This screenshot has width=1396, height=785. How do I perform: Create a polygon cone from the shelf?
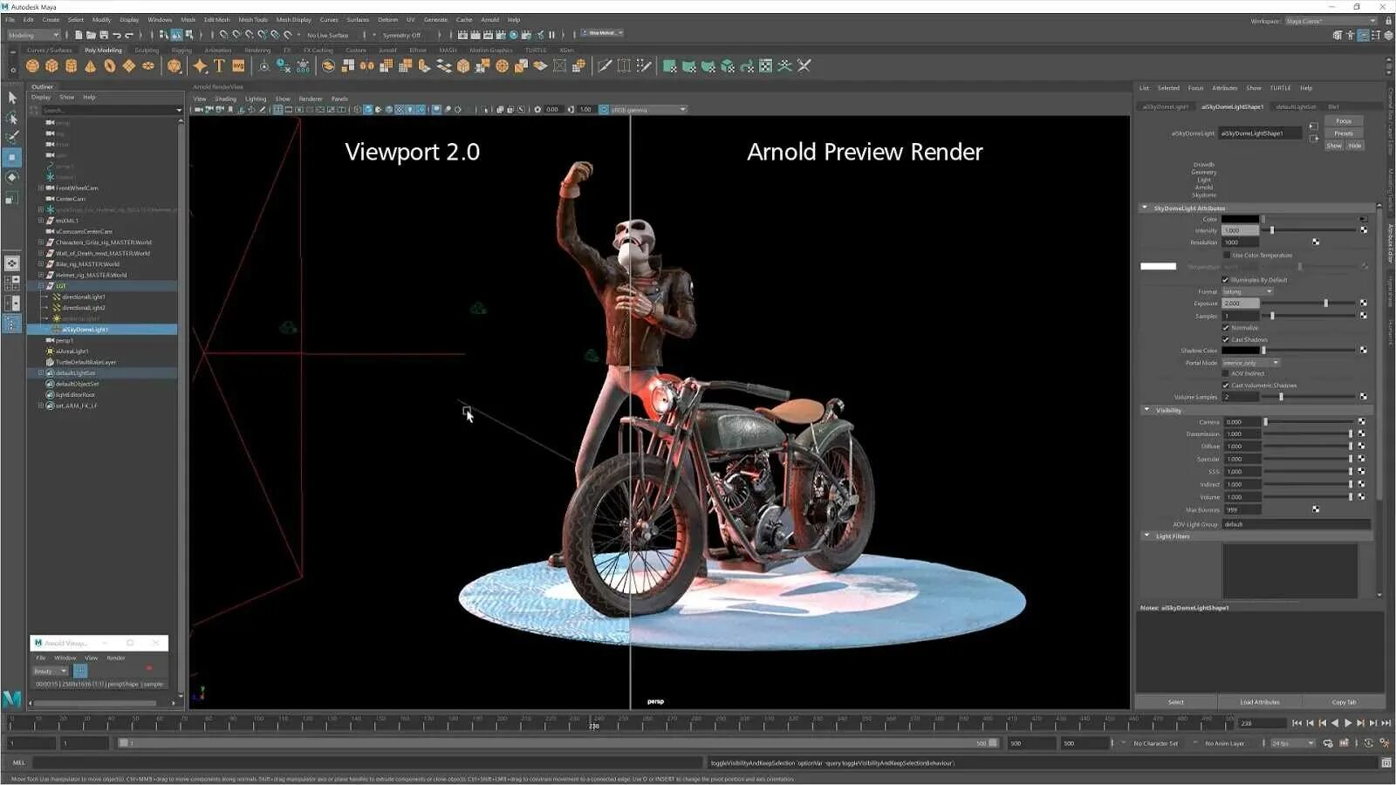[90, 66]
